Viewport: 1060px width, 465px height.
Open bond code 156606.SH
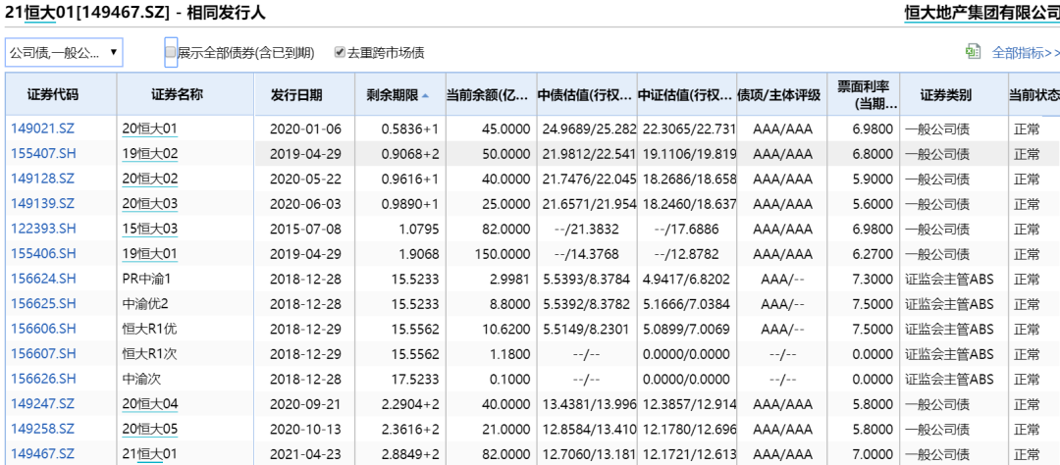tap(43, 330)
